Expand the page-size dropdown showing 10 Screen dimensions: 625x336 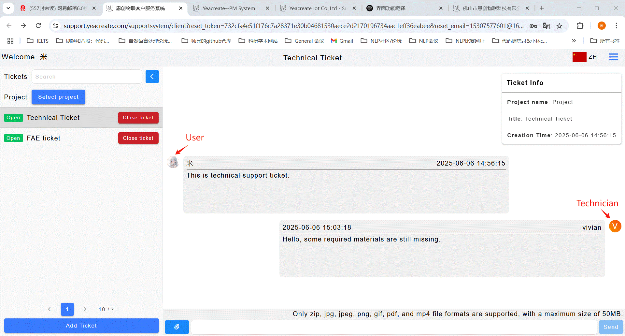(x=106, y=309)
